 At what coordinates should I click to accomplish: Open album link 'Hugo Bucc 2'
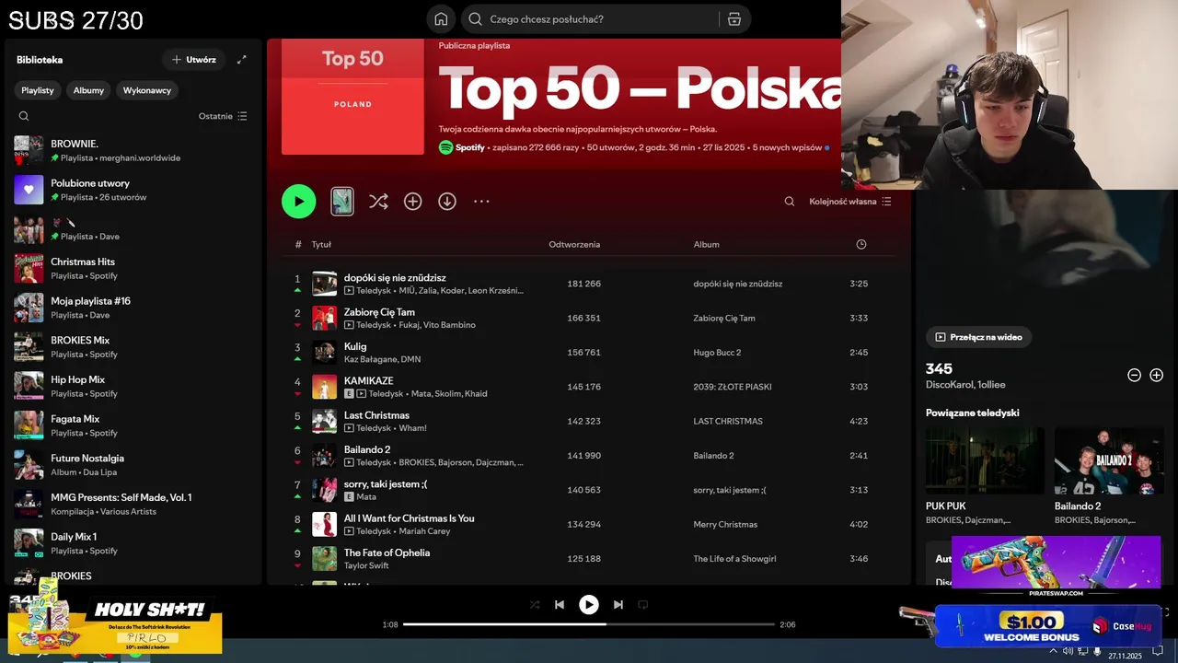point(717,353)
